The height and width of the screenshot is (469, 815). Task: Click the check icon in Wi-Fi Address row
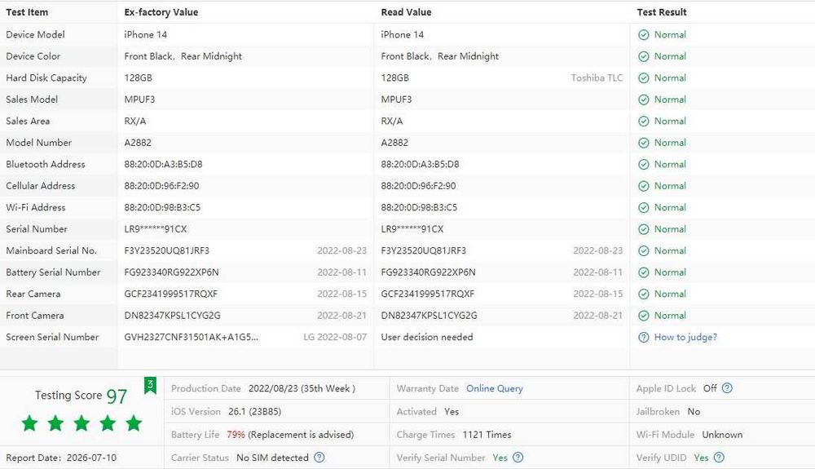(x=644, y=207)
